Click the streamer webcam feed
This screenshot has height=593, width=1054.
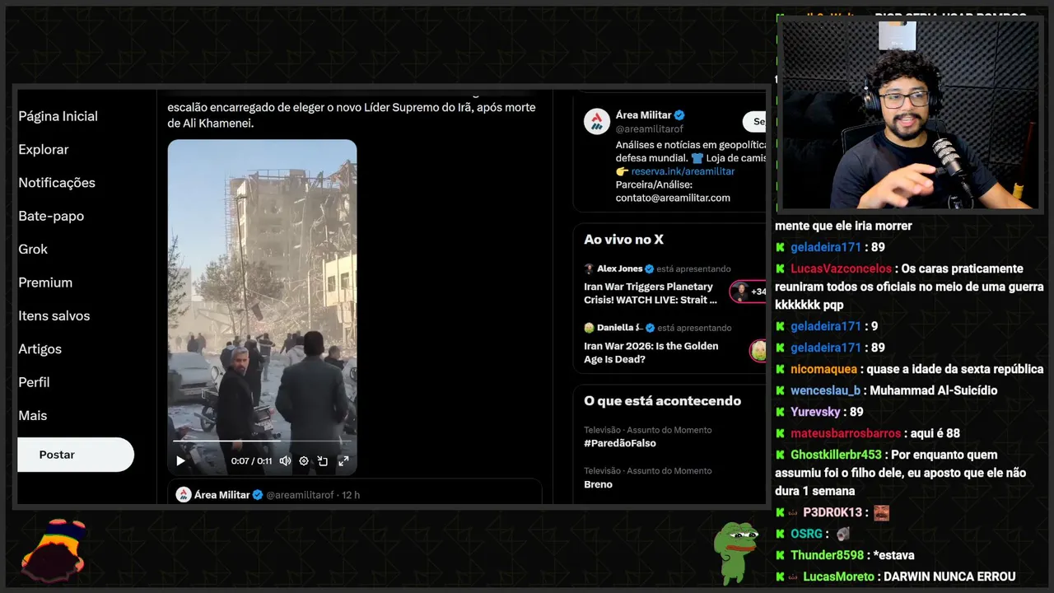909,114
